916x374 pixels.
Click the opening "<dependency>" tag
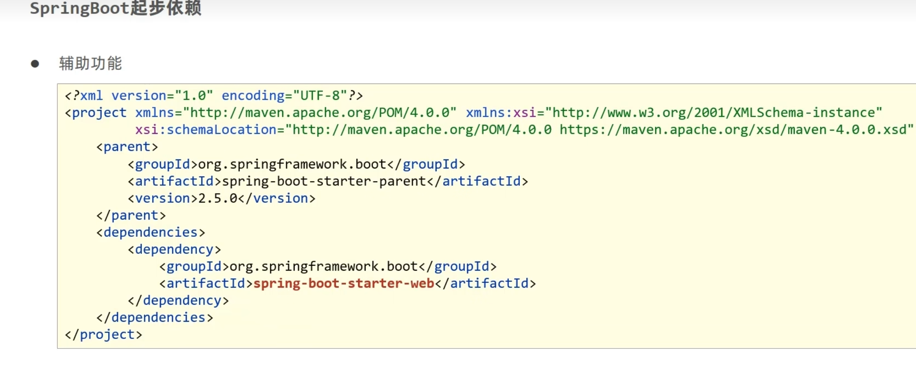[174, 249]
